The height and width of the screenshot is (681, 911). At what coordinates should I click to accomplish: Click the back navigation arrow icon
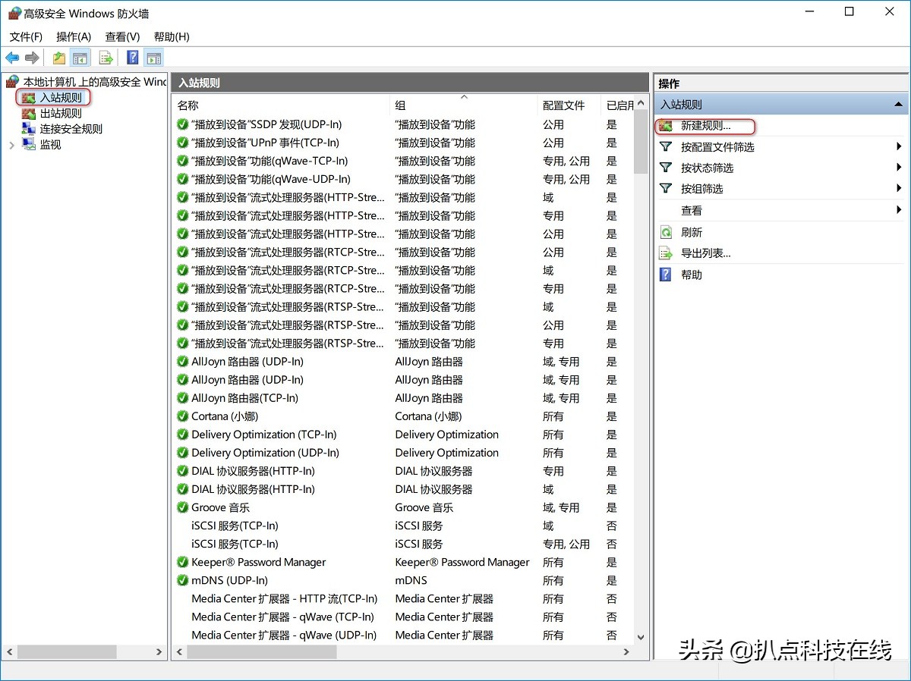pos(12,57)
